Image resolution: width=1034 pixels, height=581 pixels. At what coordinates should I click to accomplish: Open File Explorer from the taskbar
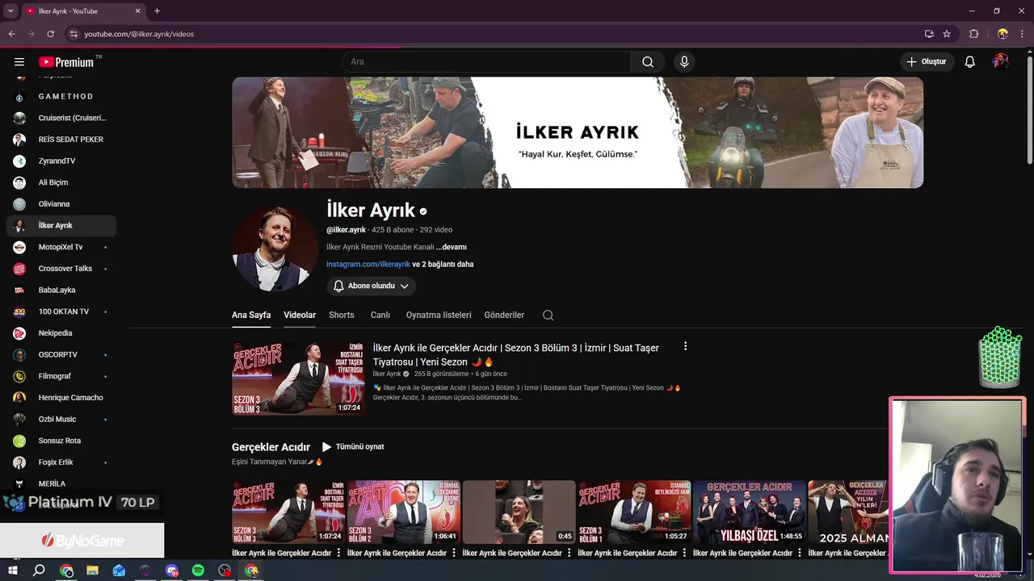(92, 571)
